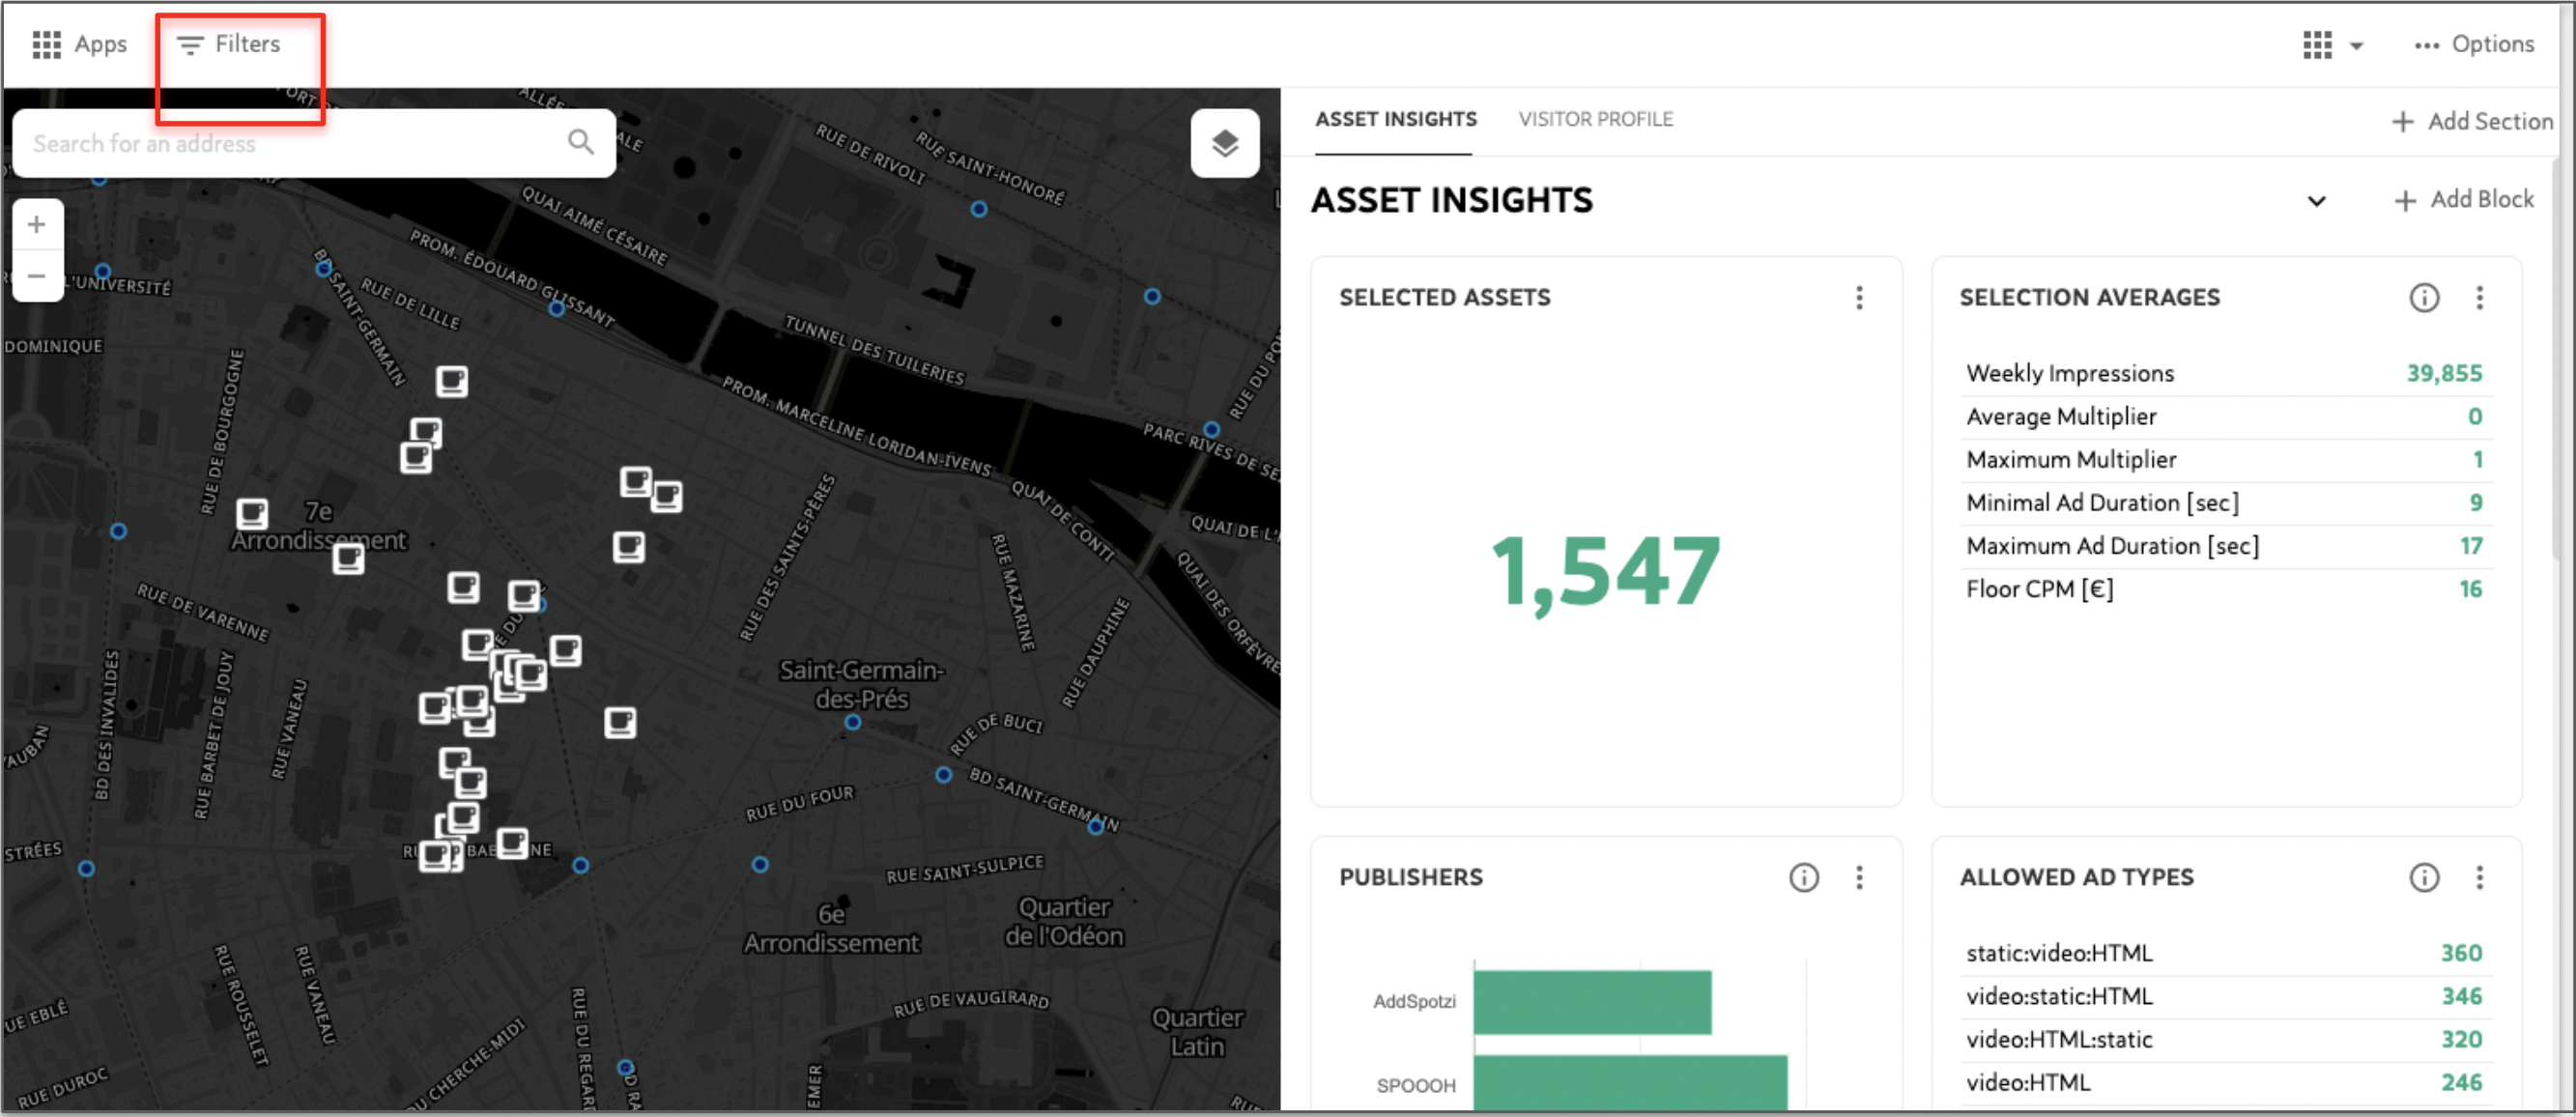Click the Minimal Ad Duration [sec] row

click(2224, 503)
